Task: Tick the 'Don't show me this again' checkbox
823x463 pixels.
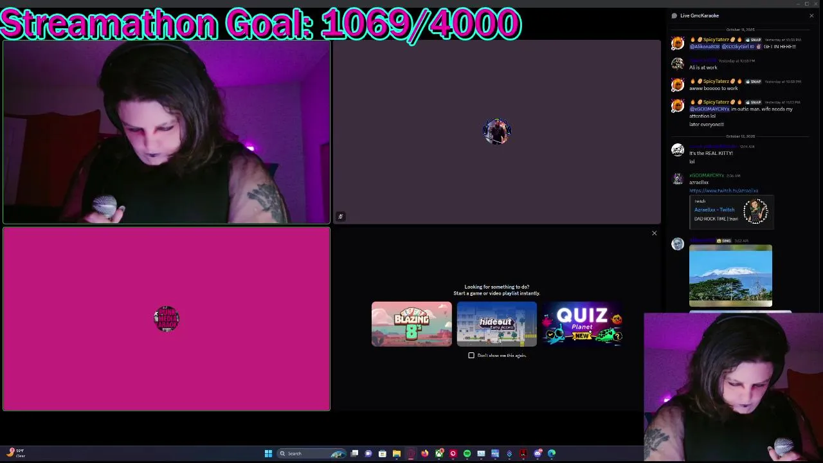Action: pyautogui.click(x=471, y=355)
